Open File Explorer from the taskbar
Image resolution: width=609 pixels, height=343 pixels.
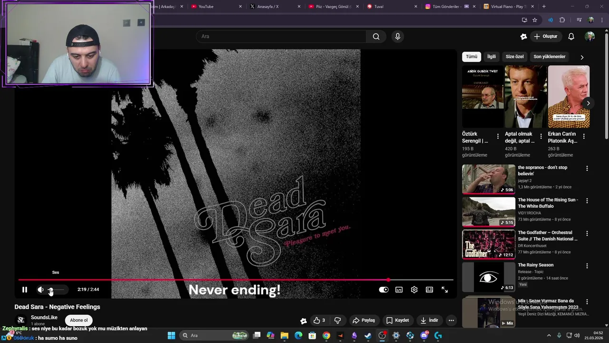pos(285,335)
